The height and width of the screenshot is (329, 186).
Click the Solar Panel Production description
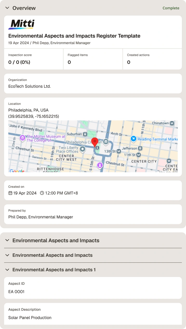[30, 318]
